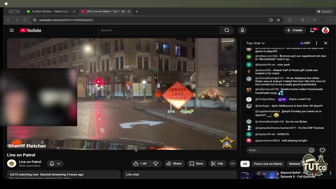Create a Clip of the stream

click(x=217, y=164)
